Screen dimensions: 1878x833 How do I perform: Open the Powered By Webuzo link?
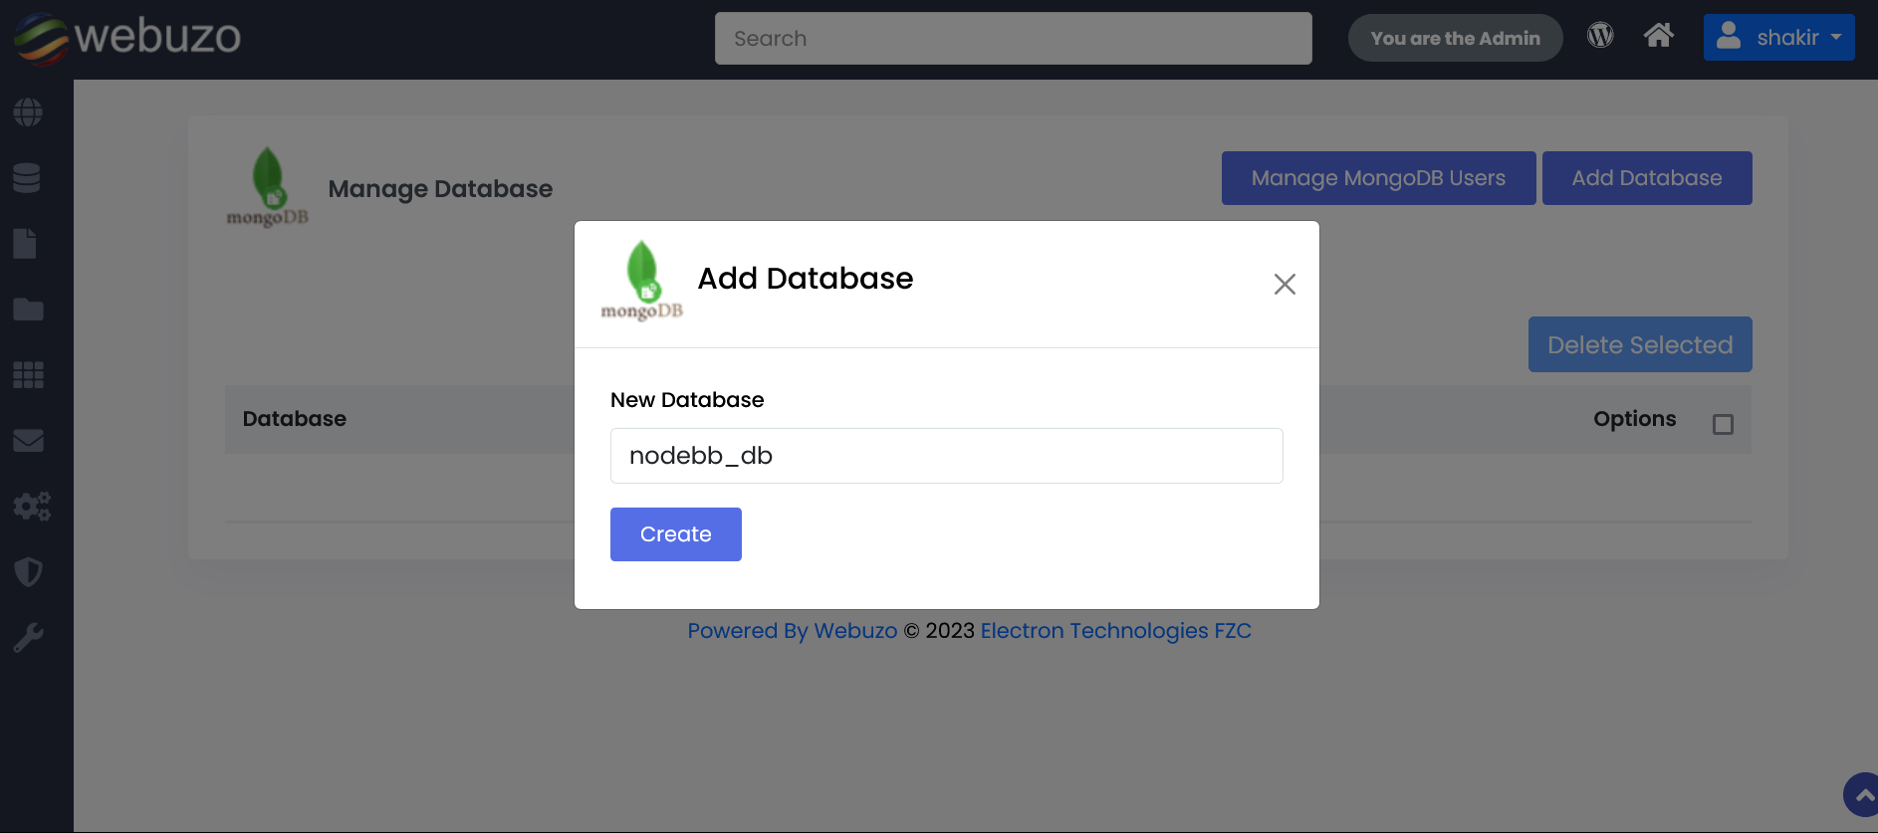[x=792, y=631]
